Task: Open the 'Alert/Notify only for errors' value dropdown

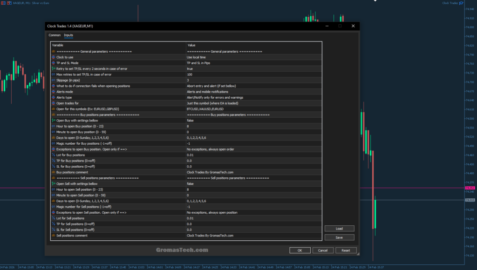Action: click(x=254, y=98)
